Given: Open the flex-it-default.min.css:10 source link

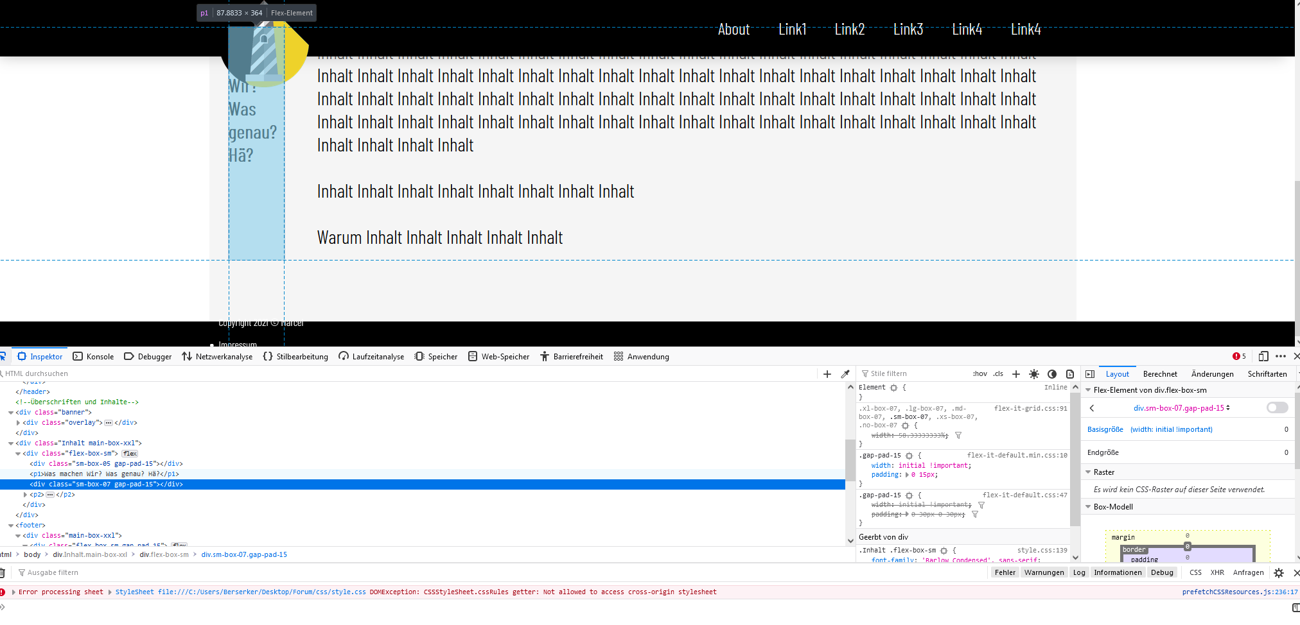Looking at the screenshot, I should [1017, 456].
